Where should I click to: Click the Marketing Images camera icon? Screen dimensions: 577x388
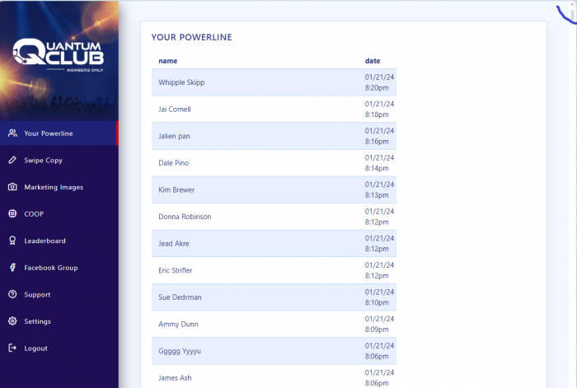[x=12, y=187]
